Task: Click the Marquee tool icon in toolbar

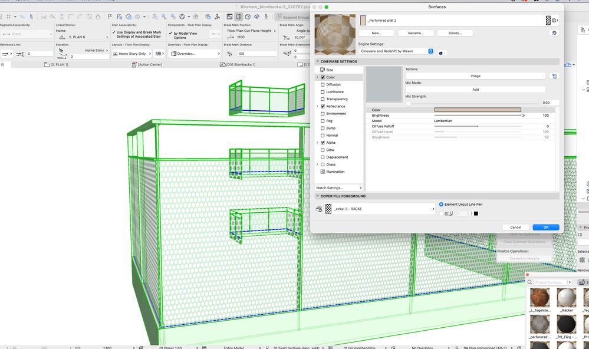Action: tap(44, 18)
